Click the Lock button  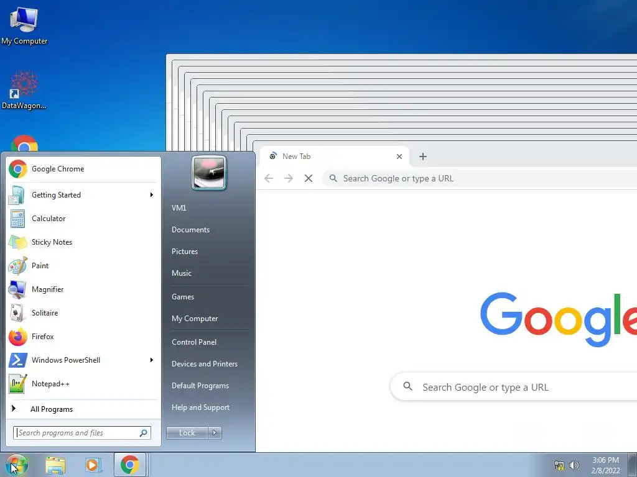coord(187,433)
